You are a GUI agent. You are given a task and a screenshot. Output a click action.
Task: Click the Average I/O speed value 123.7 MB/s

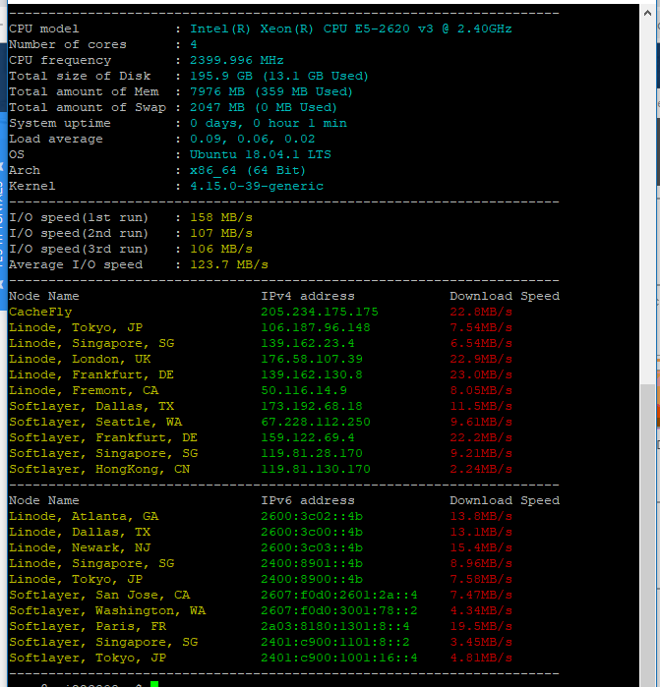228,264
